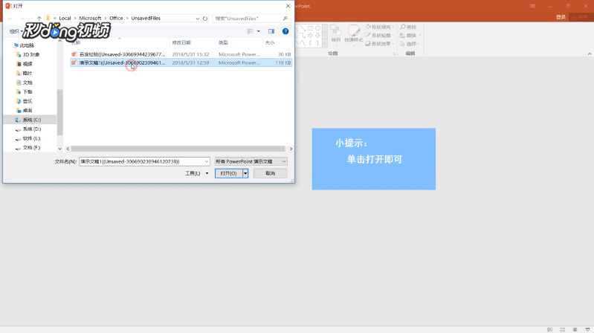594x333 pixels.
Task: Open the 3D 对象 folder
Action: (x=28, y=54)
